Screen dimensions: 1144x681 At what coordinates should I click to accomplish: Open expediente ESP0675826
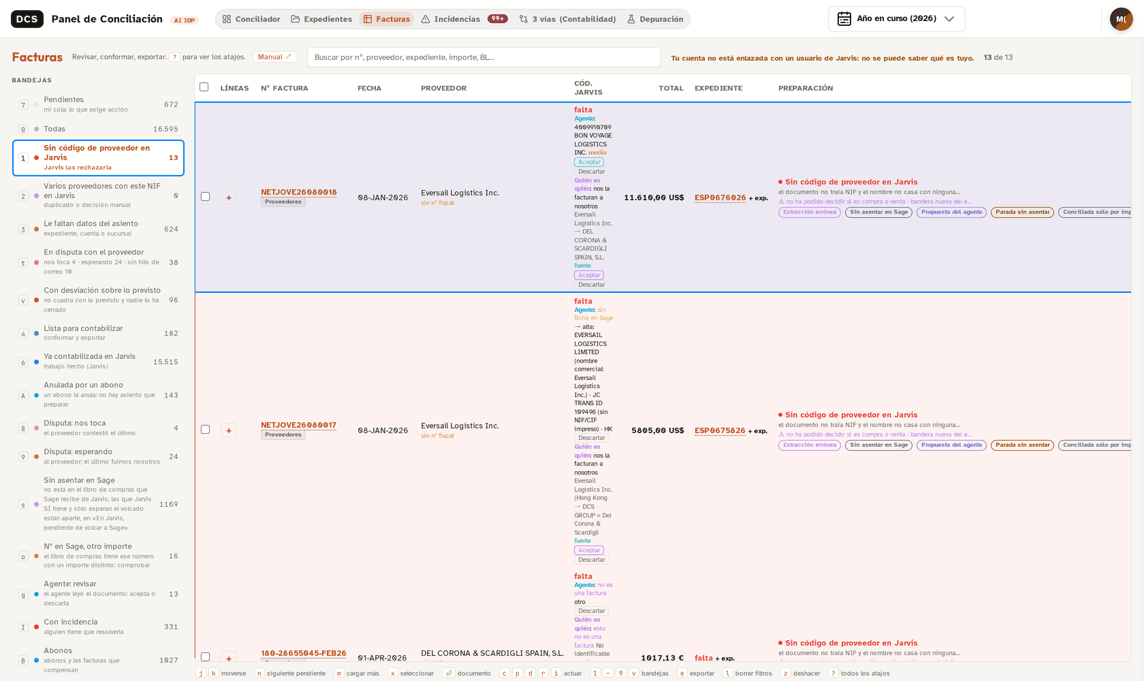pos(720,430)
